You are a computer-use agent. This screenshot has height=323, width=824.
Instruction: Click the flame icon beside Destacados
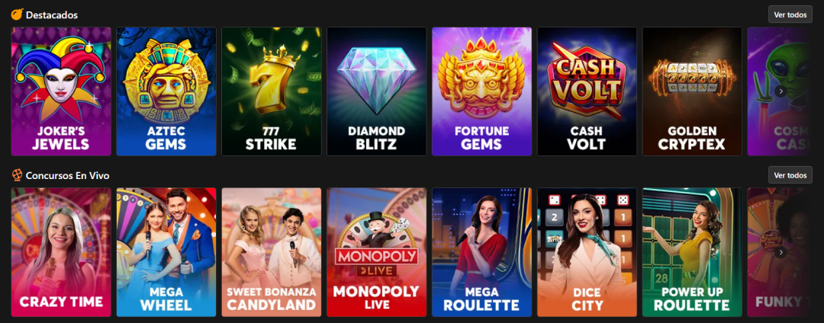(x=17, y=14)
